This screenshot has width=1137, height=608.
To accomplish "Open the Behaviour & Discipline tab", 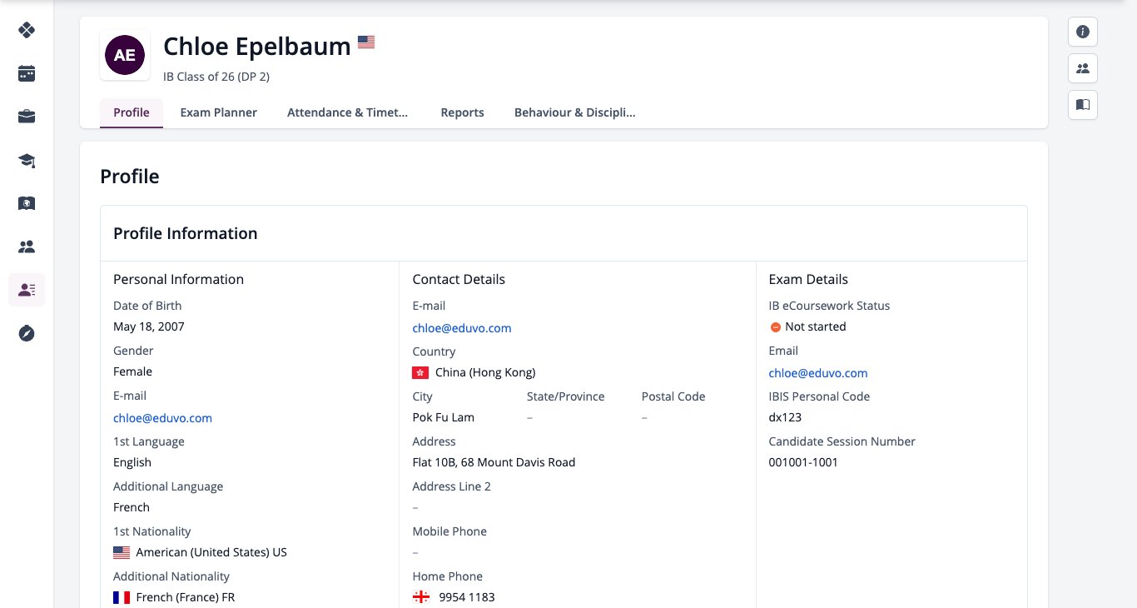I will tap(575, 112).
